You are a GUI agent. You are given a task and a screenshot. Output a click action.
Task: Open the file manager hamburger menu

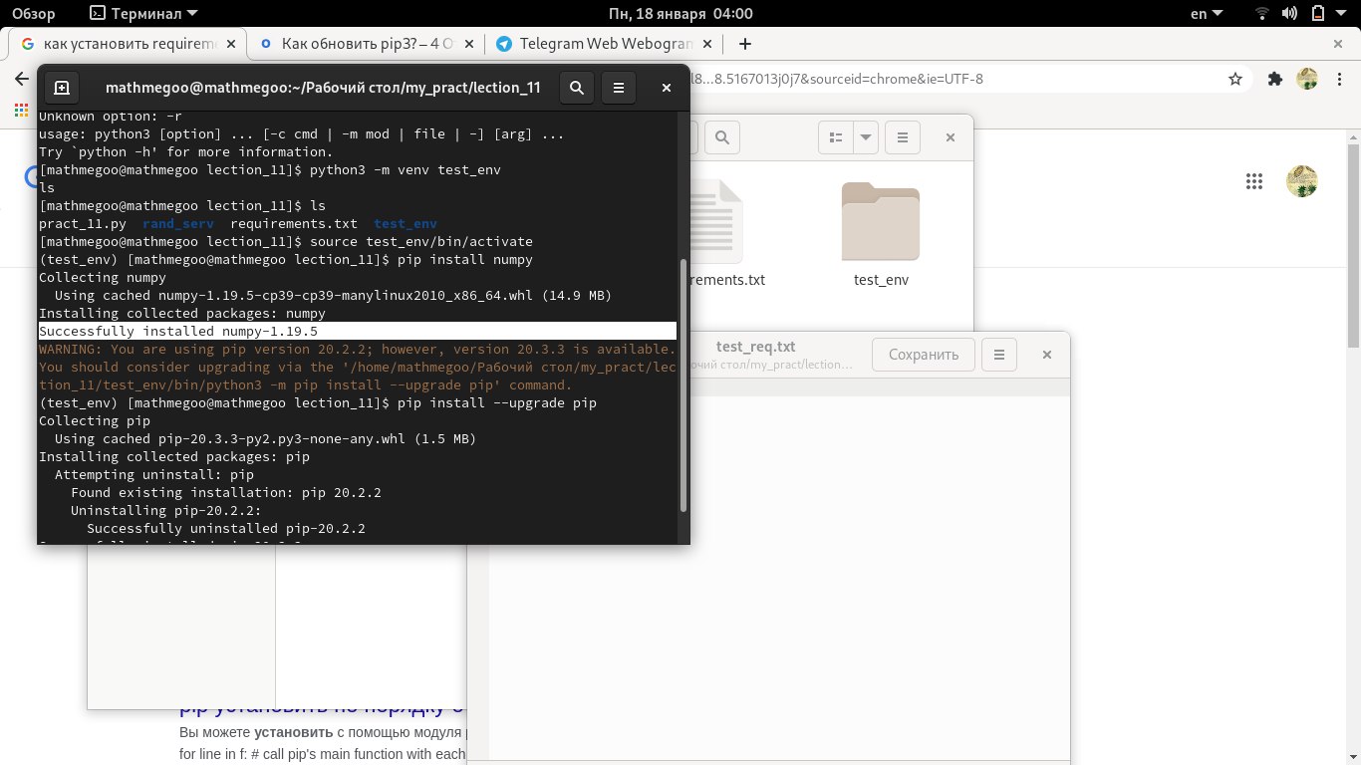coord(903,137)
